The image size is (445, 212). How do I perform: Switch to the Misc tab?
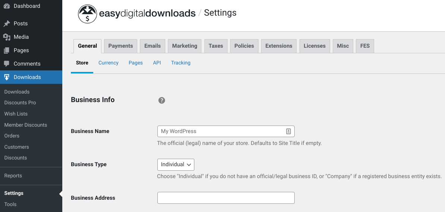[x=343, y=46]
